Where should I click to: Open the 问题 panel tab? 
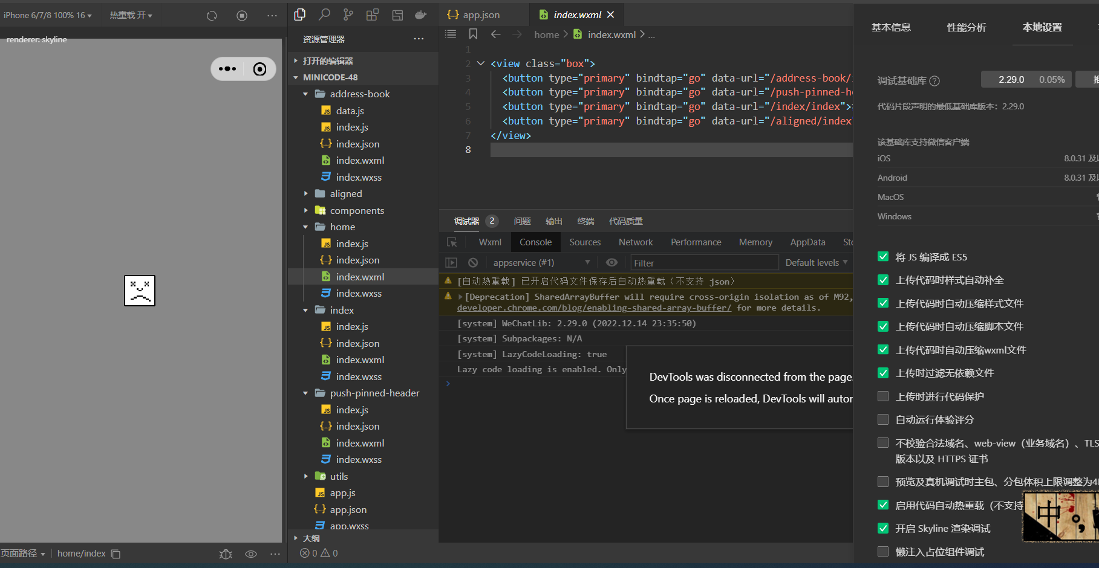point(522,221)
